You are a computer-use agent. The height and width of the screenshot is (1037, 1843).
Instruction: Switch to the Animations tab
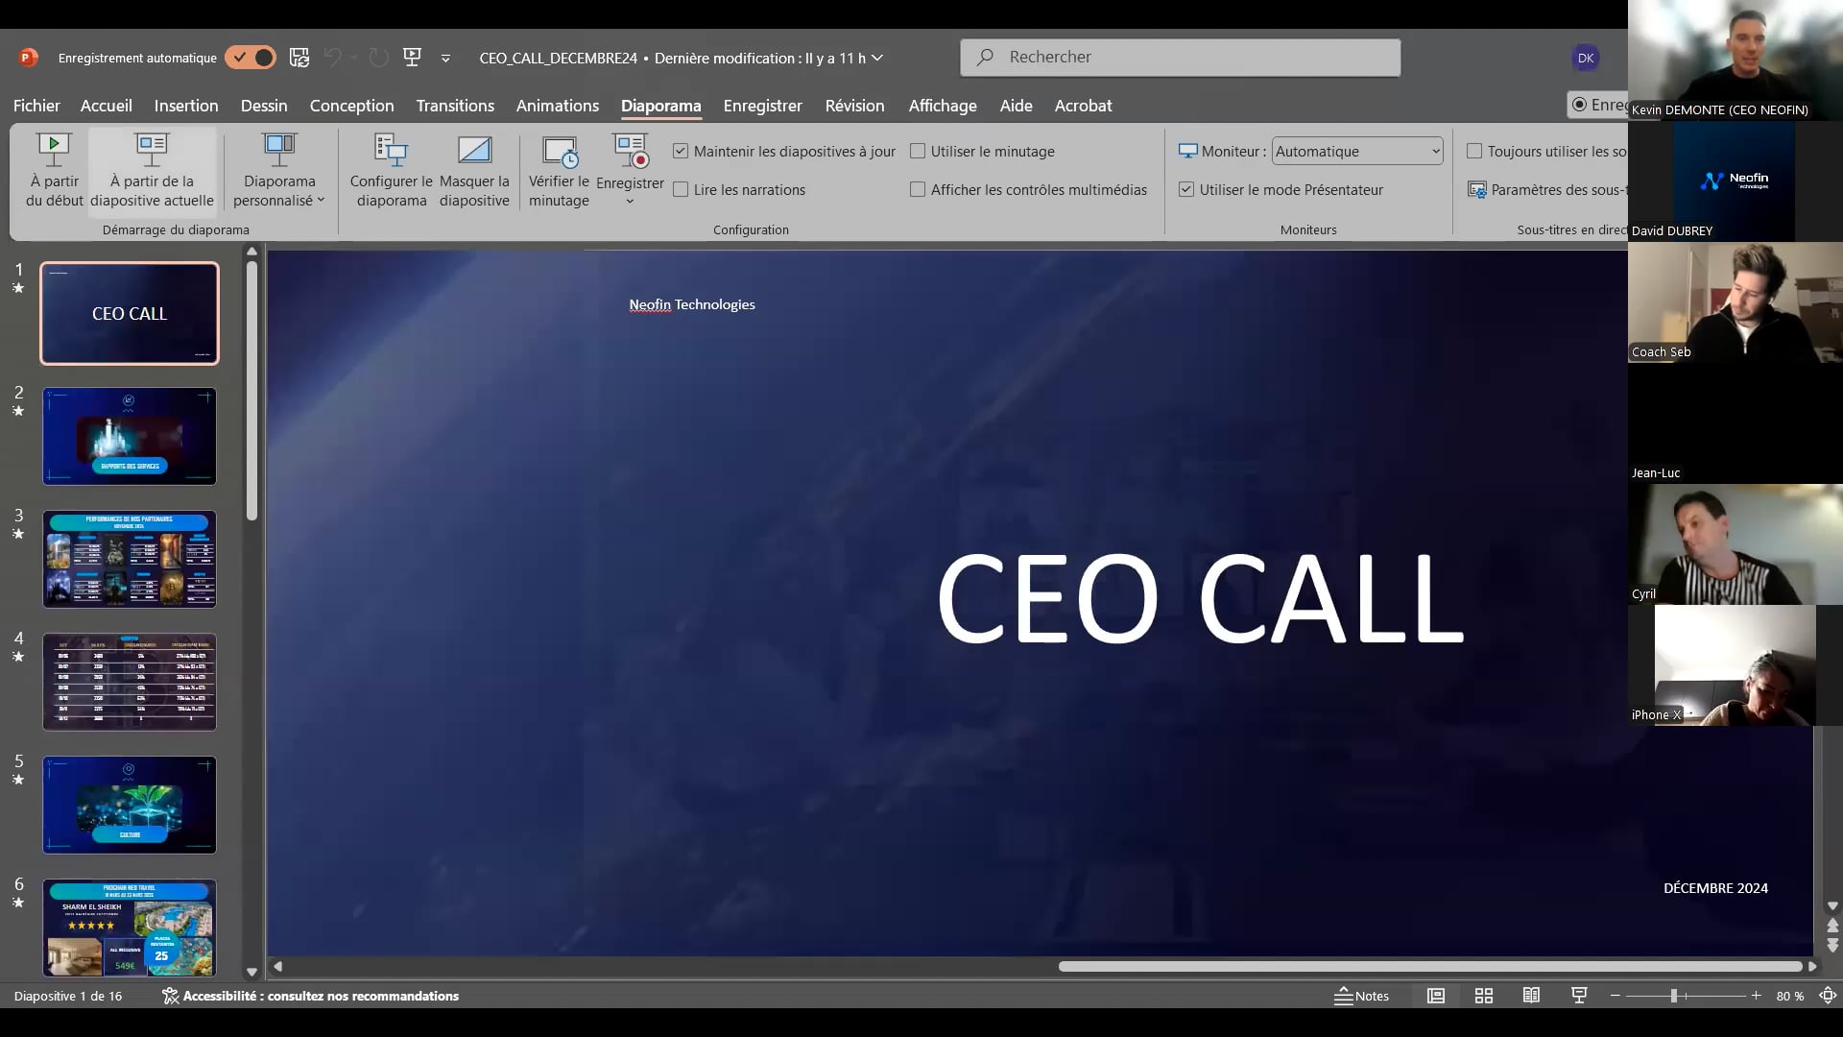558,106
